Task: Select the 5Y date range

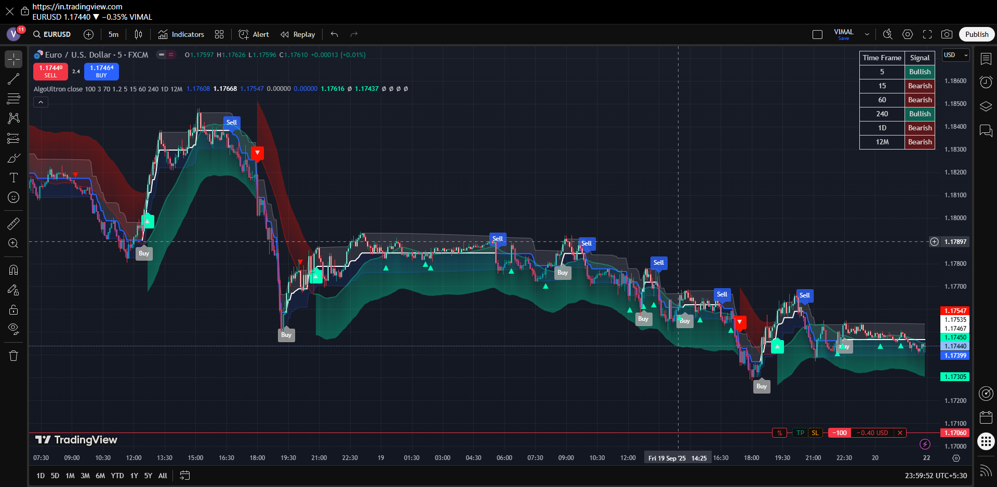Action: (x=148, y=476)
